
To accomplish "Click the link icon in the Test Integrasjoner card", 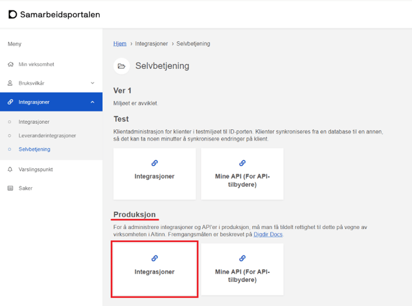I will 154,163.
